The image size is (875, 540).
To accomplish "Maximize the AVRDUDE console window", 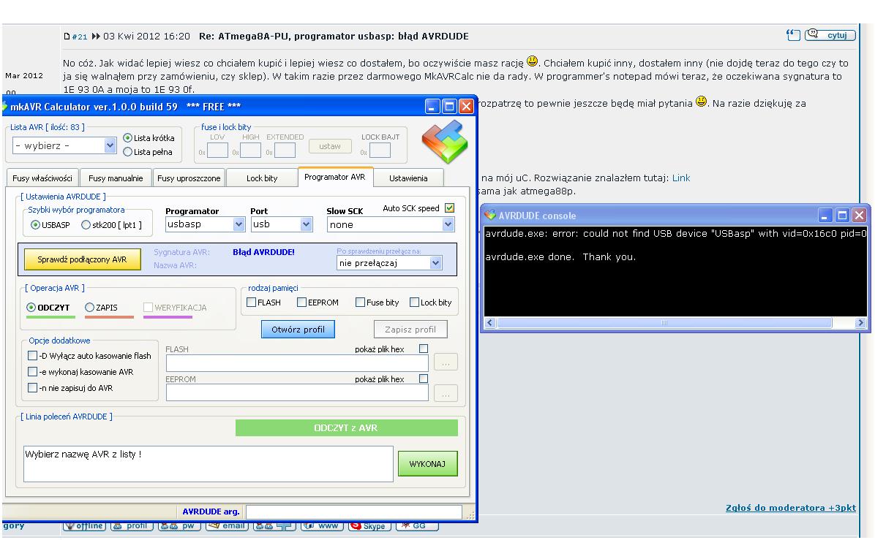I will coord(843,215).
